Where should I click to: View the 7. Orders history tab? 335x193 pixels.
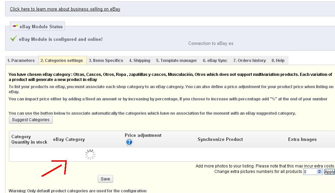click(x=249, y=61)
